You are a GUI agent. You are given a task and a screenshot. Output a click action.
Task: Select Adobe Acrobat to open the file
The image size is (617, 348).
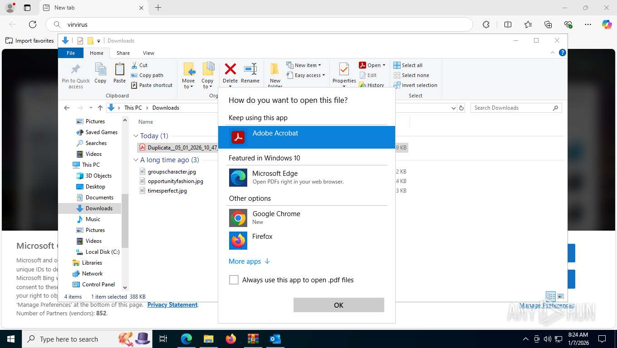click(307, 137)
